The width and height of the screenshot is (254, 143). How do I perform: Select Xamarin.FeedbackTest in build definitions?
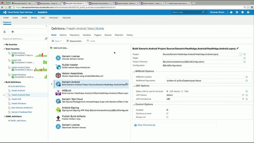point(22,112)
